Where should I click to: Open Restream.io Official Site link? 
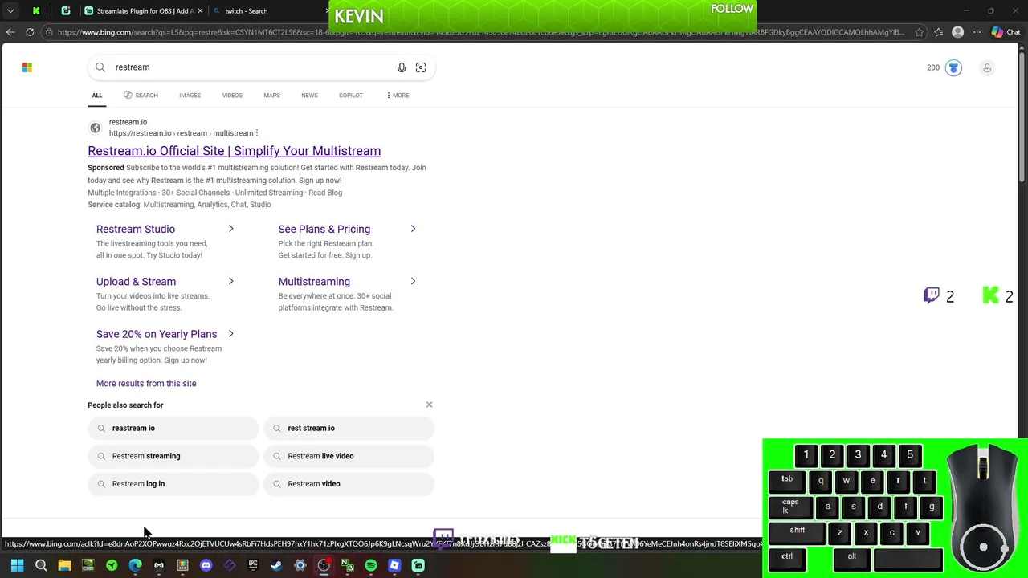pyautogui.click(x=234, y=151)
